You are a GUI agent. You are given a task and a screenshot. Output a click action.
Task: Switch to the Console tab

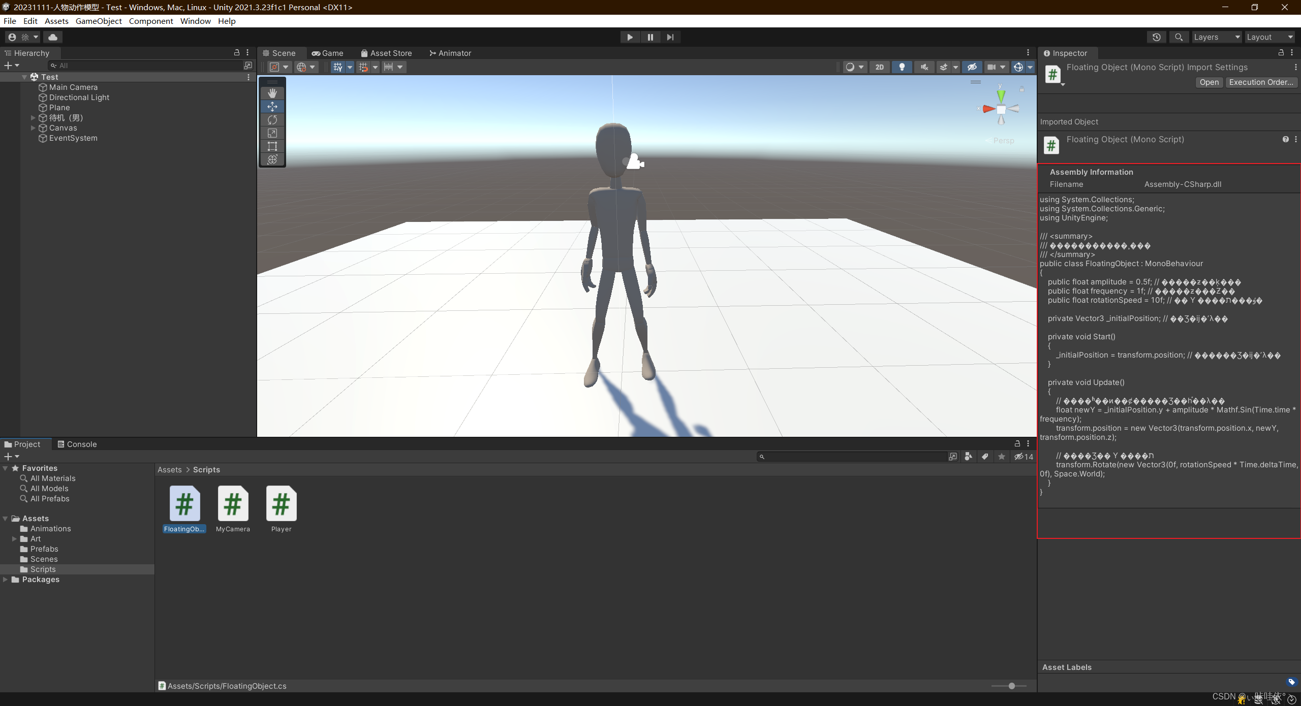pos(77,444)
